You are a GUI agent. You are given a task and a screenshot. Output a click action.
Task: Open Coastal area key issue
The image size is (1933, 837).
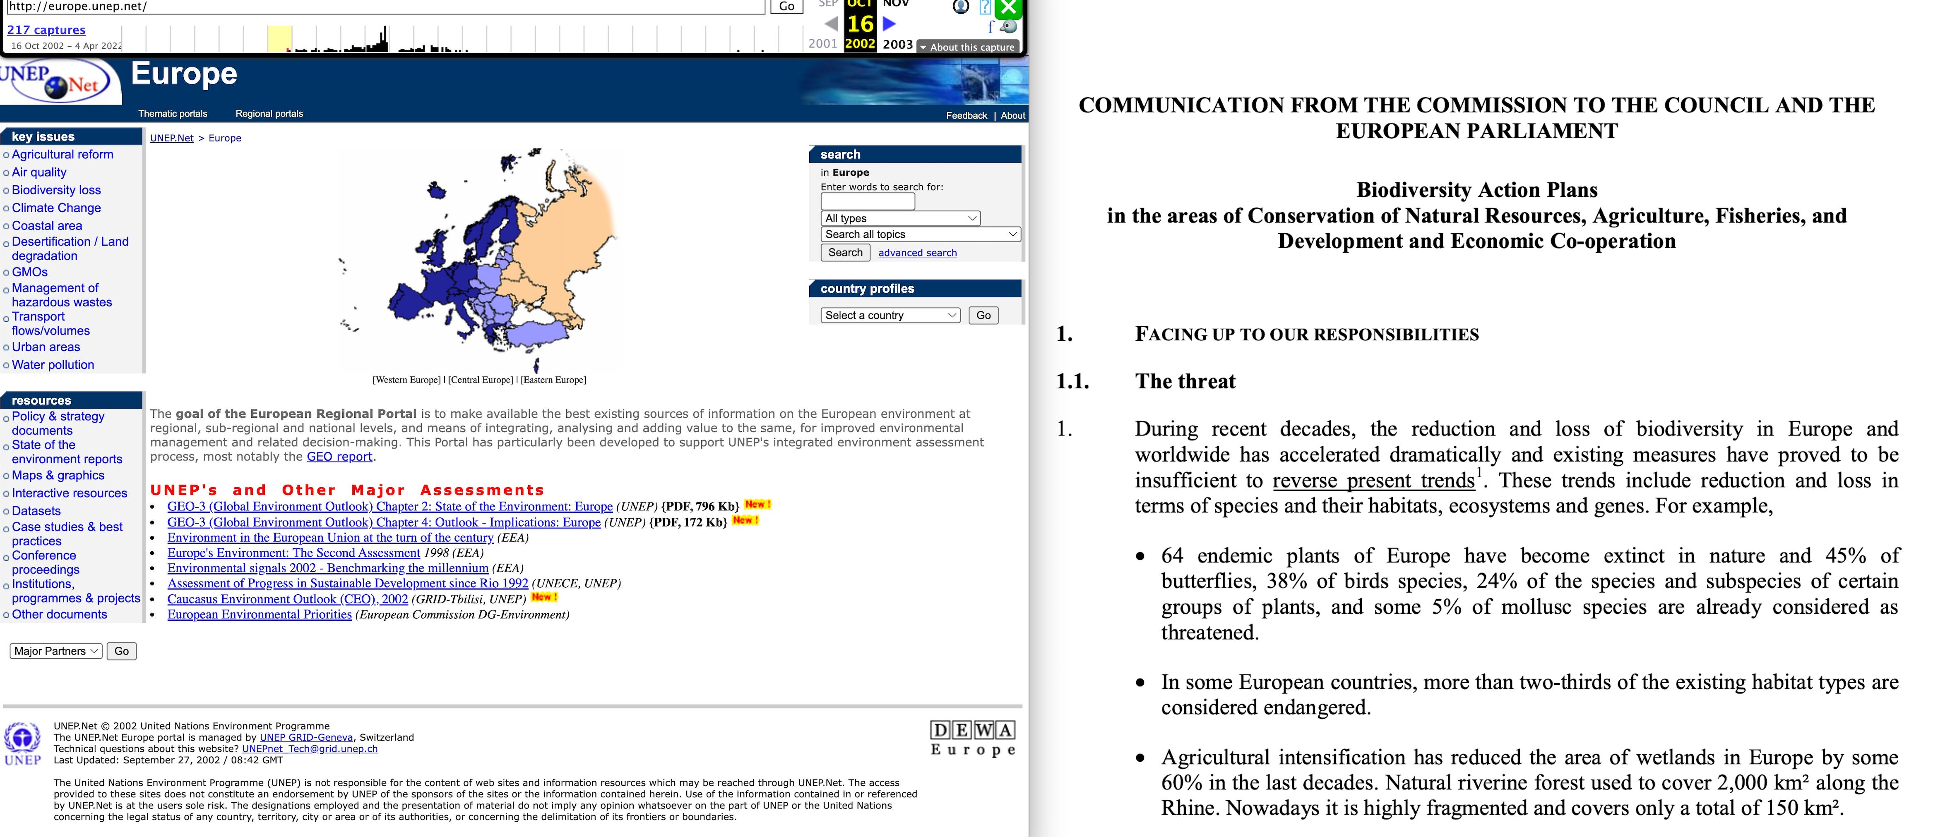coord(47,226)
